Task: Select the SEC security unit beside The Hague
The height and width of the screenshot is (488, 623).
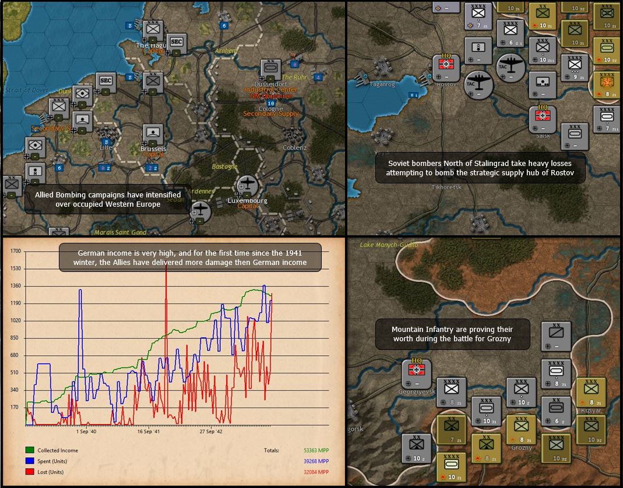Action: click(177, 44)
